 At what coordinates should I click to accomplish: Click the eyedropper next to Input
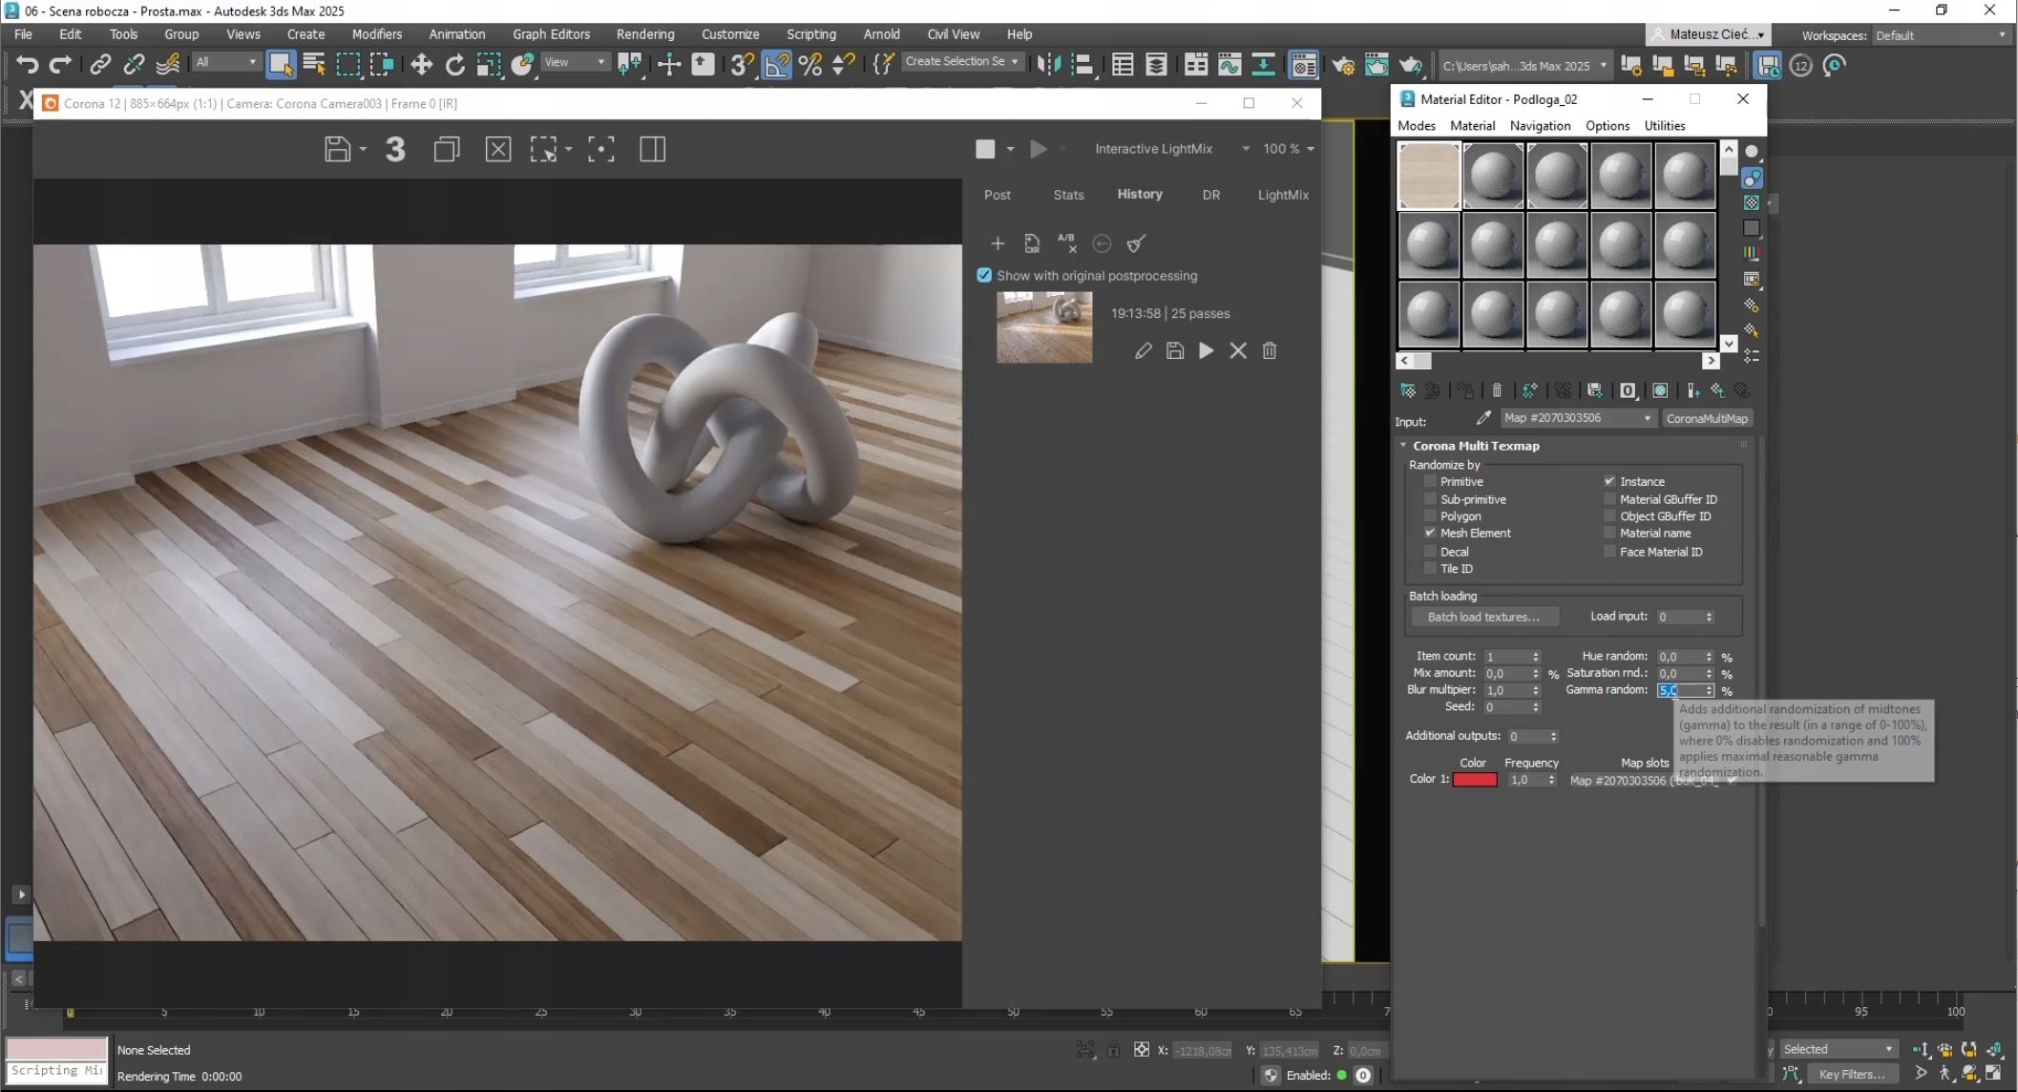tap(1483, 418)
